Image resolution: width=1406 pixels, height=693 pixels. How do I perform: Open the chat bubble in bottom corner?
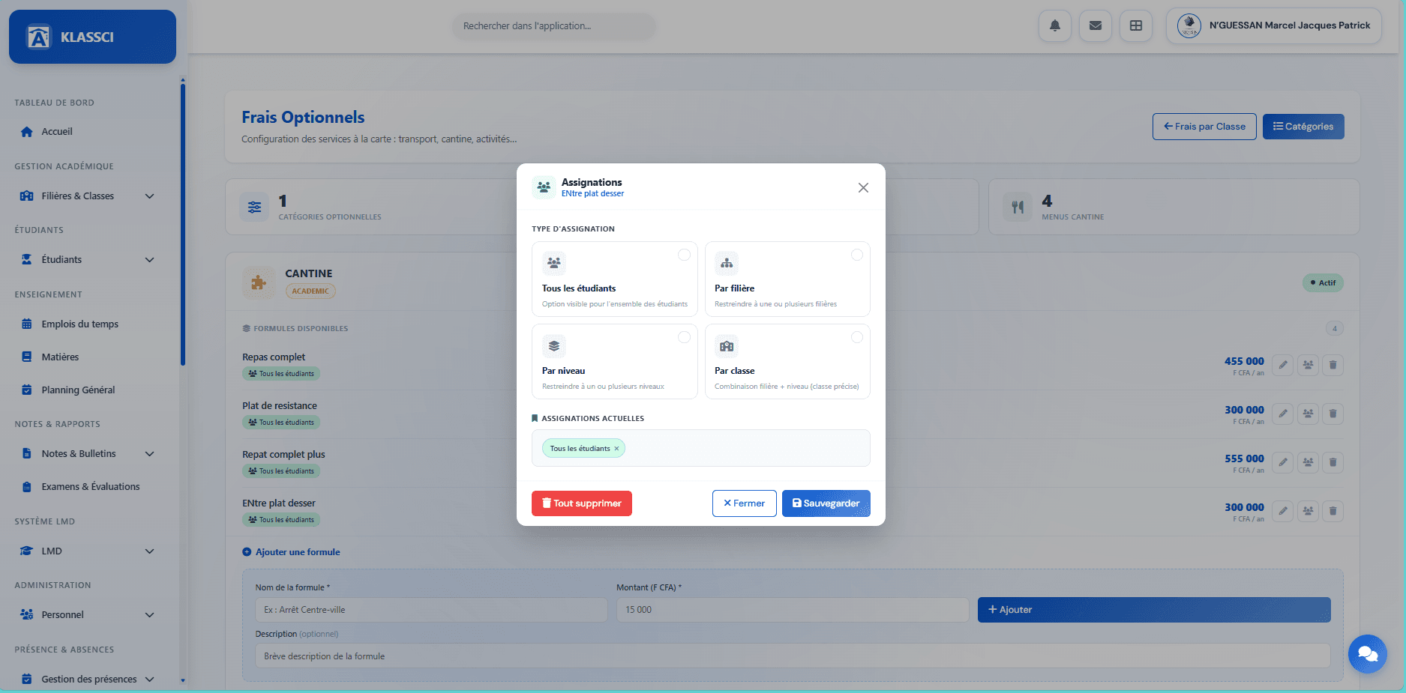pyautogui.click(x=1367, y=653)
